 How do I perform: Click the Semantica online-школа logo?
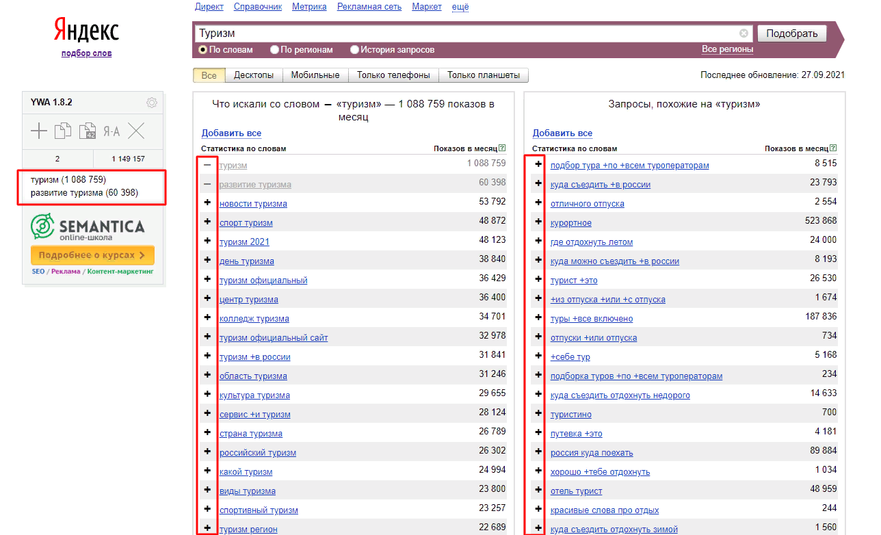pyautogui.click(x=88, y=226)
